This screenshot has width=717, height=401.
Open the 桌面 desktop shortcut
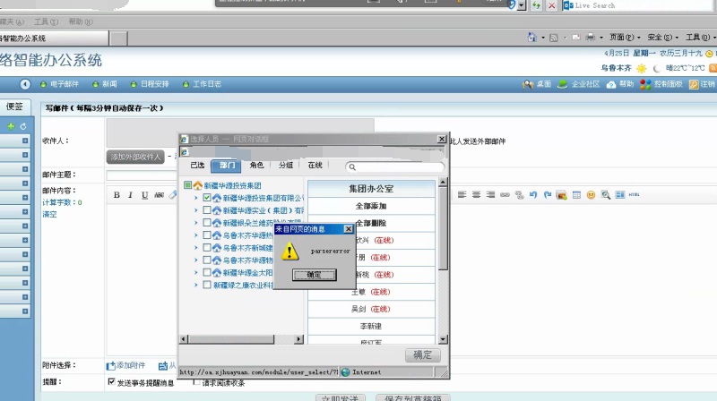[x=537, y=84]
